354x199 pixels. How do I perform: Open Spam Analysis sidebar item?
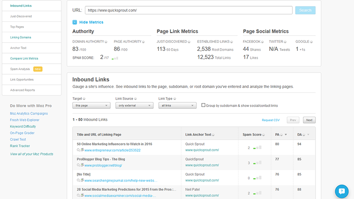(31, 69)
